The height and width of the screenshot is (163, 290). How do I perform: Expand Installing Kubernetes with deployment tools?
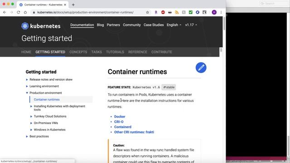click(x=31, y=106)
